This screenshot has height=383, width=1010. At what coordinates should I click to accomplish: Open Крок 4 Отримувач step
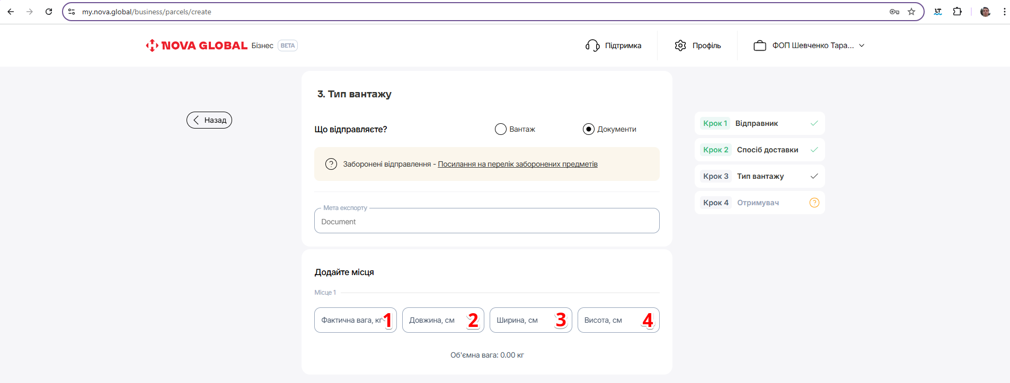coord(758,203)
